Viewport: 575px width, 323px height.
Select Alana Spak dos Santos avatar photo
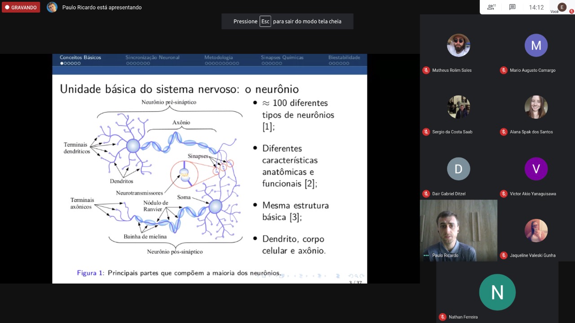point(536,107)
